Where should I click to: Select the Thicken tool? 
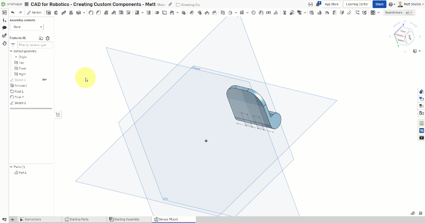79,12
